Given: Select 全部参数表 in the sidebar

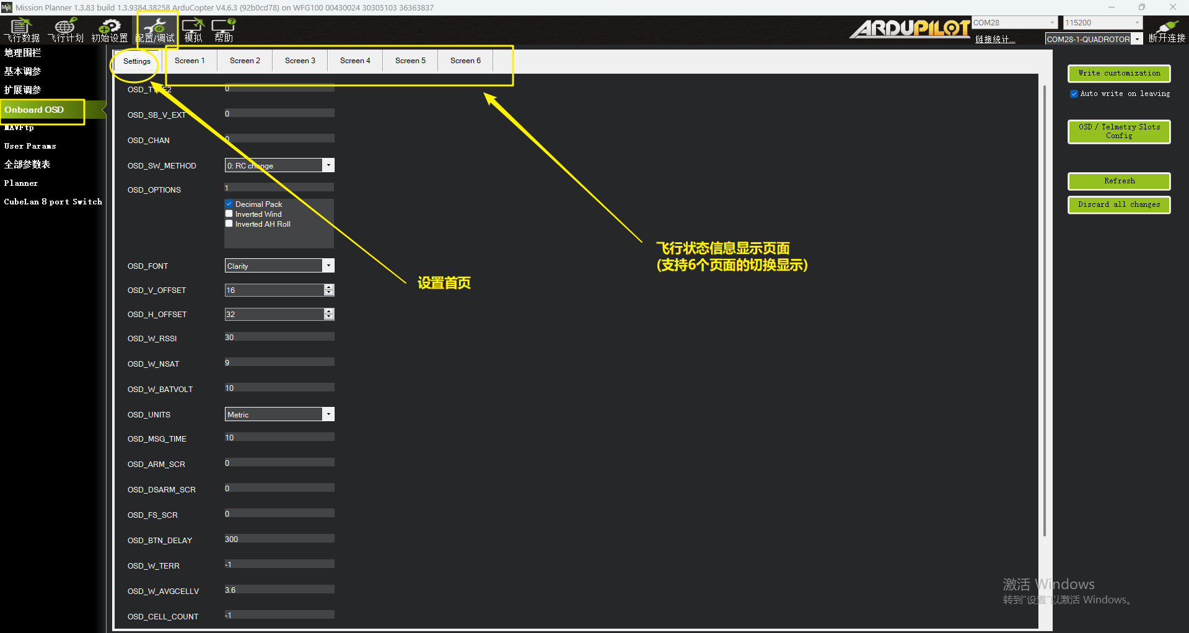Looking at the screenshot, I should coord(27,164).
